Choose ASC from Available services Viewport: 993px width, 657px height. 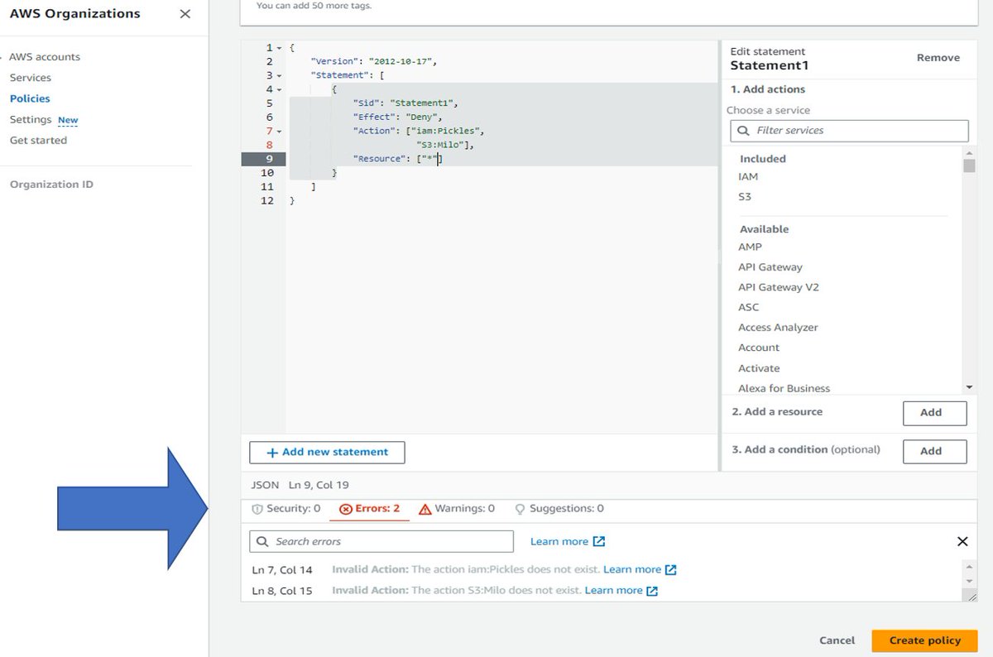pyautogui.click(x=748, y=307)
